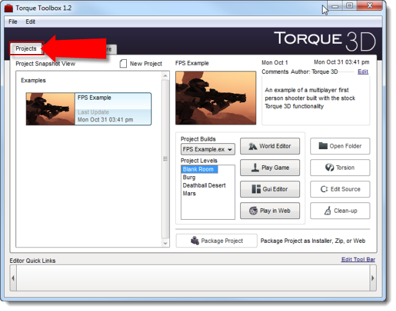Select Blank Room level
Screen dimensions: 396x311
tap(199, 170)
